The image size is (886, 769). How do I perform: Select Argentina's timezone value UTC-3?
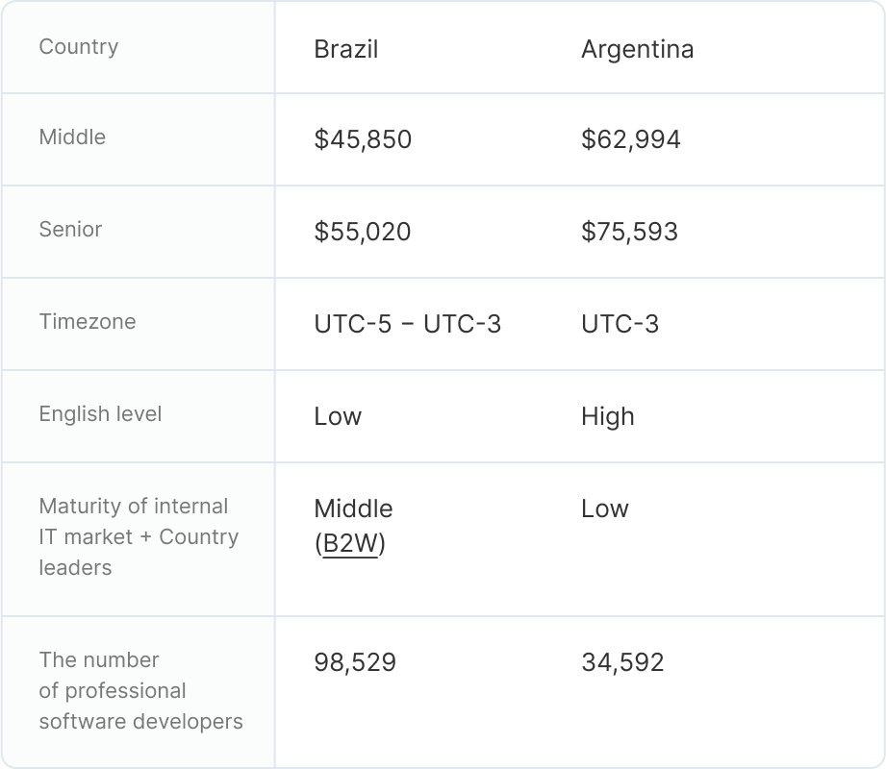click(x=620, y=324)
